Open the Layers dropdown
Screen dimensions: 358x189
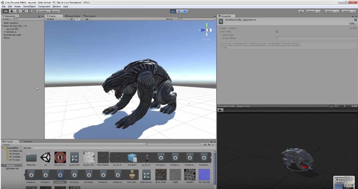tap(331, 11)
